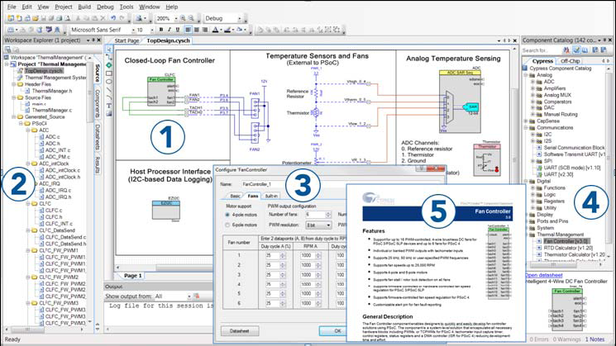This screenshot has width=616, height=346.
Task: Click the Datasheet button in Configure dialog
Action: coord(239,331)
